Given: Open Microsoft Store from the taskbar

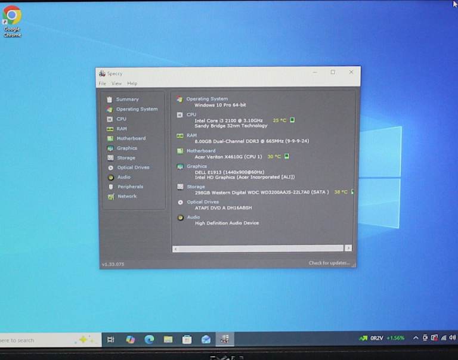Looking at the screenshot, I should click(187, 340).
